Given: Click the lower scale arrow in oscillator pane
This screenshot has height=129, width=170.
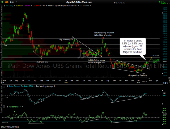Looking at the screenshot, I should point(162,104).
